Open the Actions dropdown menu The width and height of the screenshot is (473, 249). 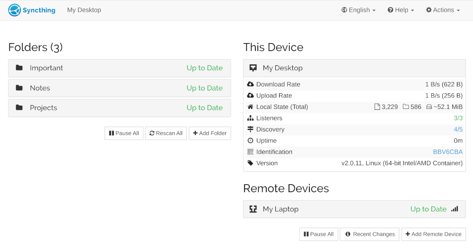(x=443, y=10)
